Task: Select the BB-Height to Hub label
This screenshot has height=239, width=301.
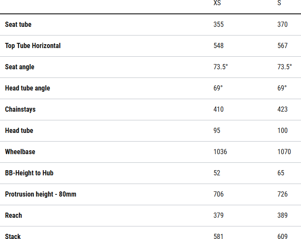Action: [x=29, y=173]
